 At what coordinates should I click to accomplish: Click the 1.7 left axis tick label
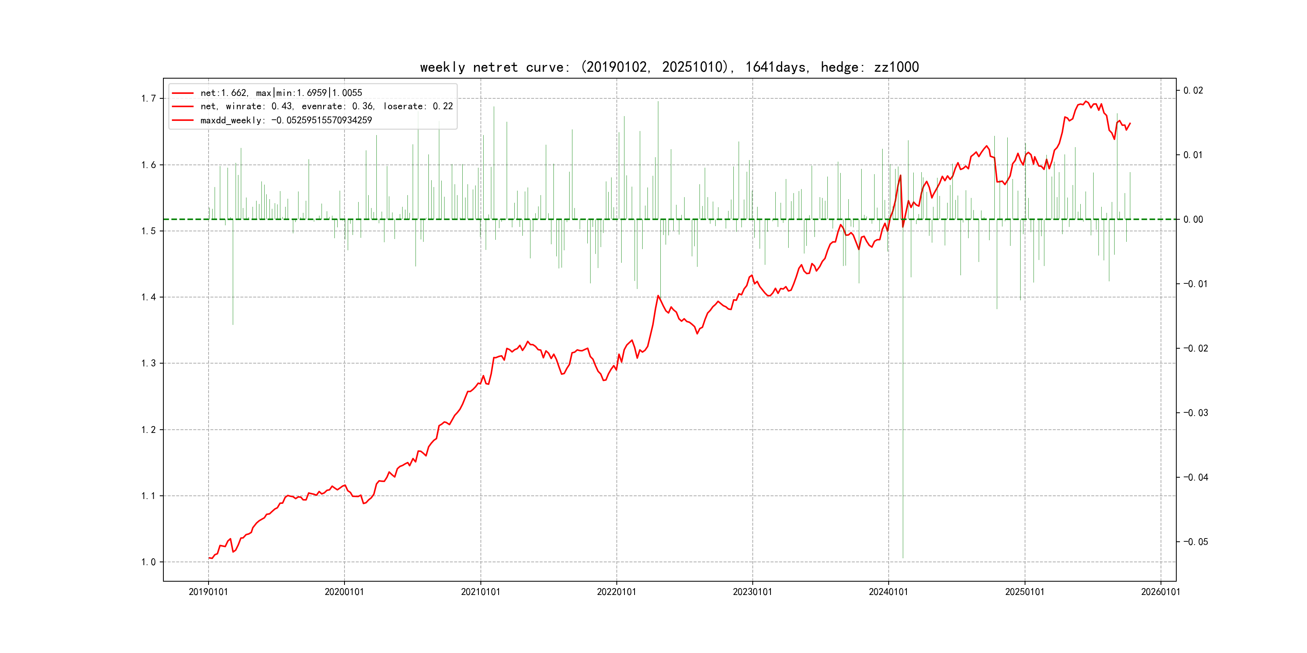[148, 98]
